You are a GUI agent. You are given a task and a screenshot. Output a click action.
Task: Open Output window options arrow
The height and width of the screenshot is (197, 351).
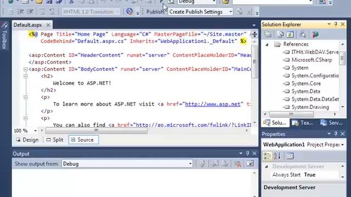point(241,153)
